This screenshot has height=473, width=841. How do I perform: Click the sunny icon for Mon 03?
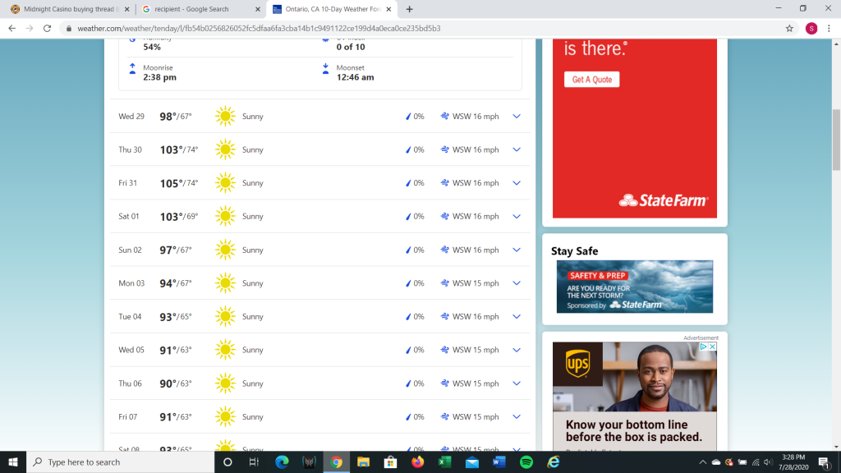tap(225, 283)
